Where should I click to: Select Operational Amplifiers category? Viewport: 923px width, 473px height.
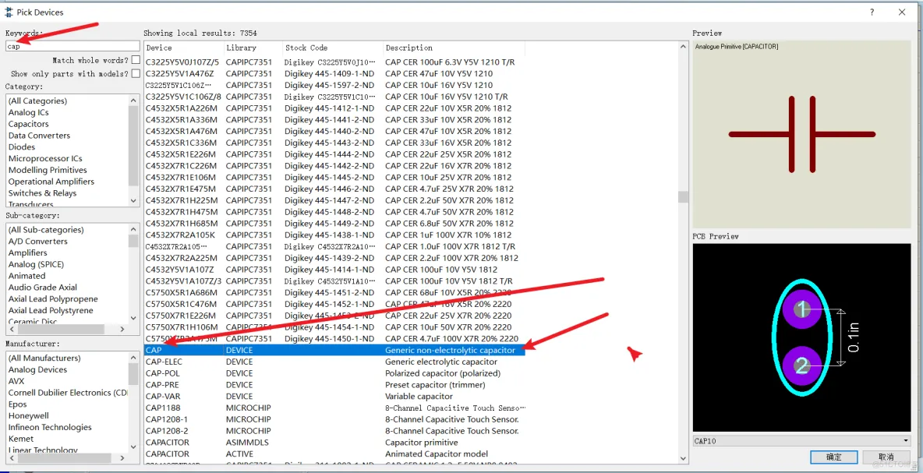coord(51,182)
